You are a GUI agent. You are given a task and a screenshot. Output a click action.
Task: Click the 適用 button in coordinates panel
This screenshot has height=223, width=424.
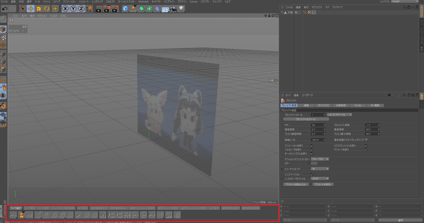(400, 220)
